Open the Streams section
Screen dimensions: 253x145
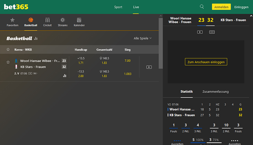(63, 22)
